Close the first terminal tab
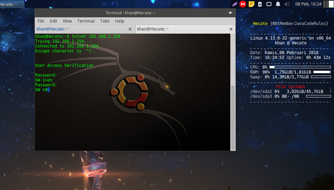Screen dimensions: 334x190 130,29
